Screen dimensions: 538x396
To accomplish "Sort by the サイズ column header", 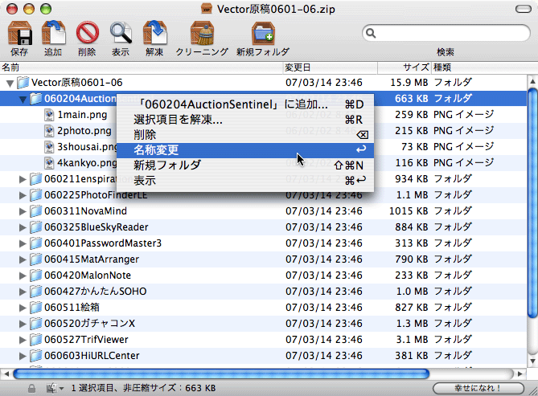I will [x=405, y=67].
